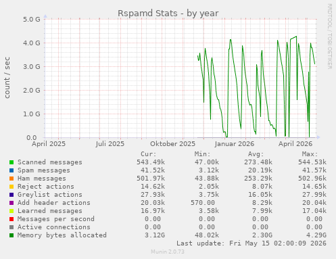Click the 'Cur:' column header

[x=149, y=154]
